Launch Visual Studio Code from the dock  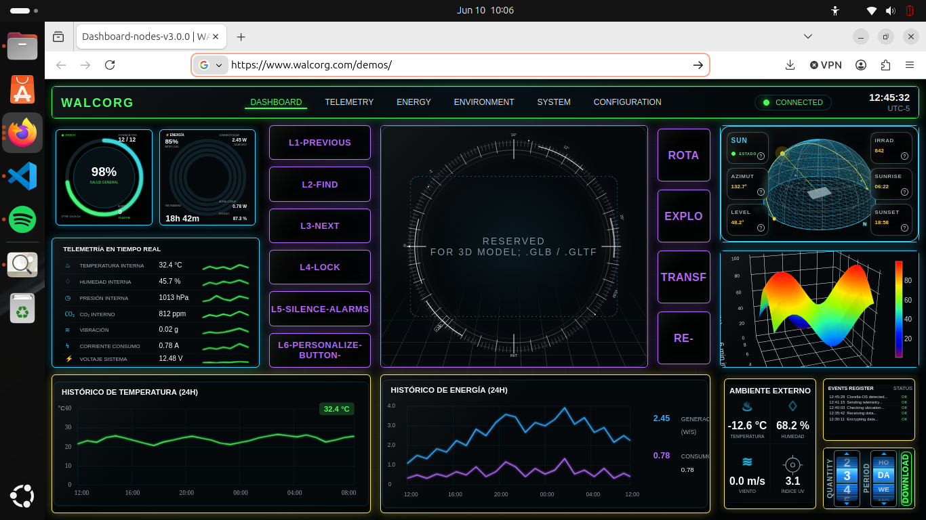(x=22, y=176)
